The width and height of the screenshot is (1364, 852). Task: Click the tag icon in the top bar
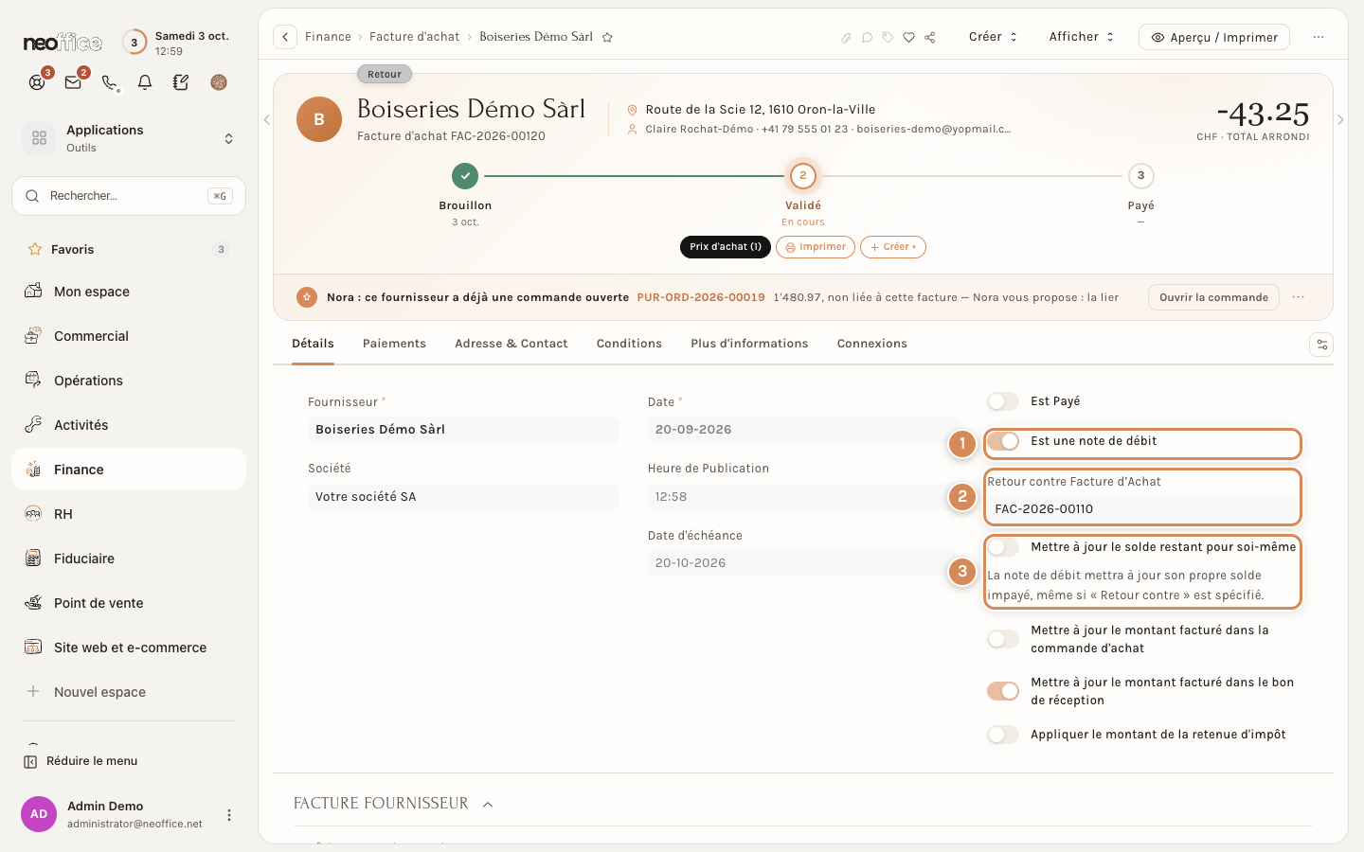click(x=888, y=38)
